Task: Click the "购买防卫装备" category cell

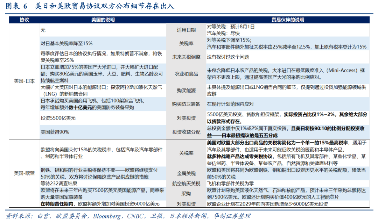Action: click(186, 104)
